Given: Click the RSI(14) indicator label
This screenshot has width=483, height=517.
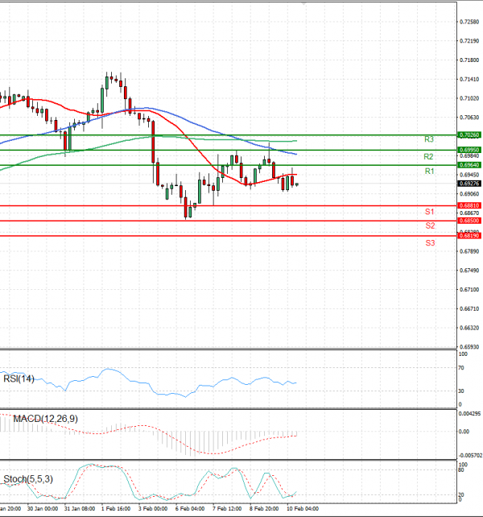Looking at the screenshot, I should [19, 378].
